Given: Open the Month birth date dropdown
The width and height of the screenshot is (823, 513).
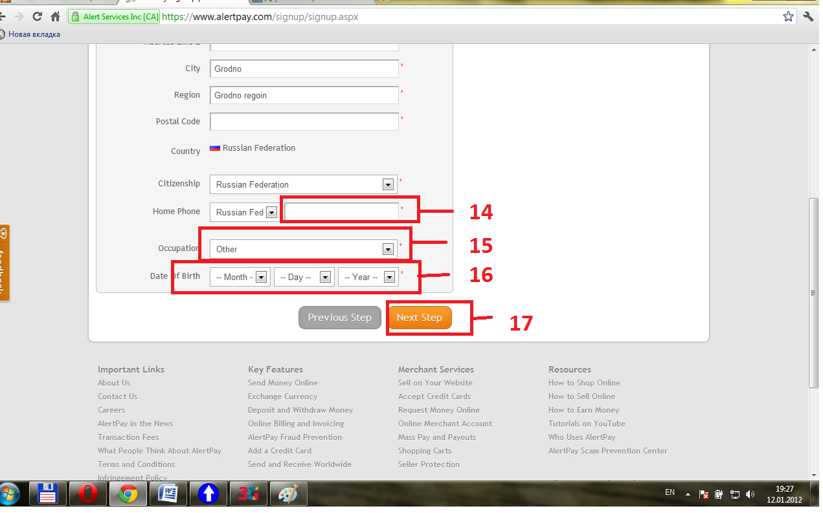Looking at the screenshot, I should (x=240, y=277).
